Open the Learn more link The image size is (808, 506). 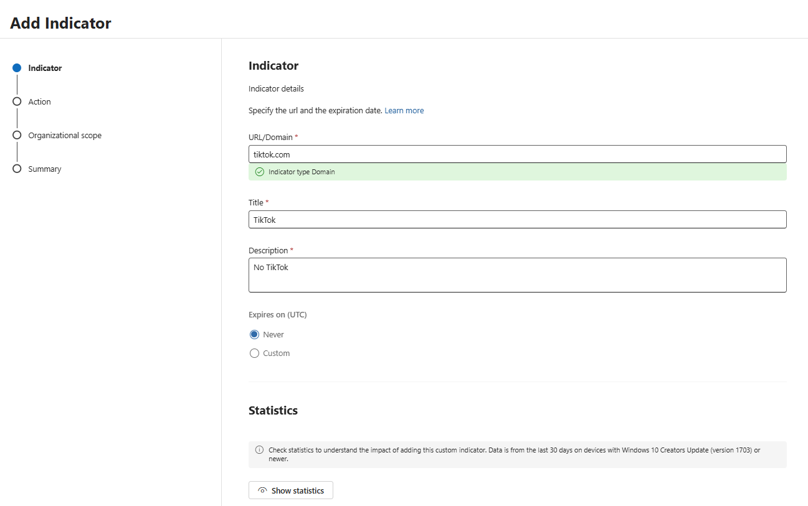click(404, 110)
